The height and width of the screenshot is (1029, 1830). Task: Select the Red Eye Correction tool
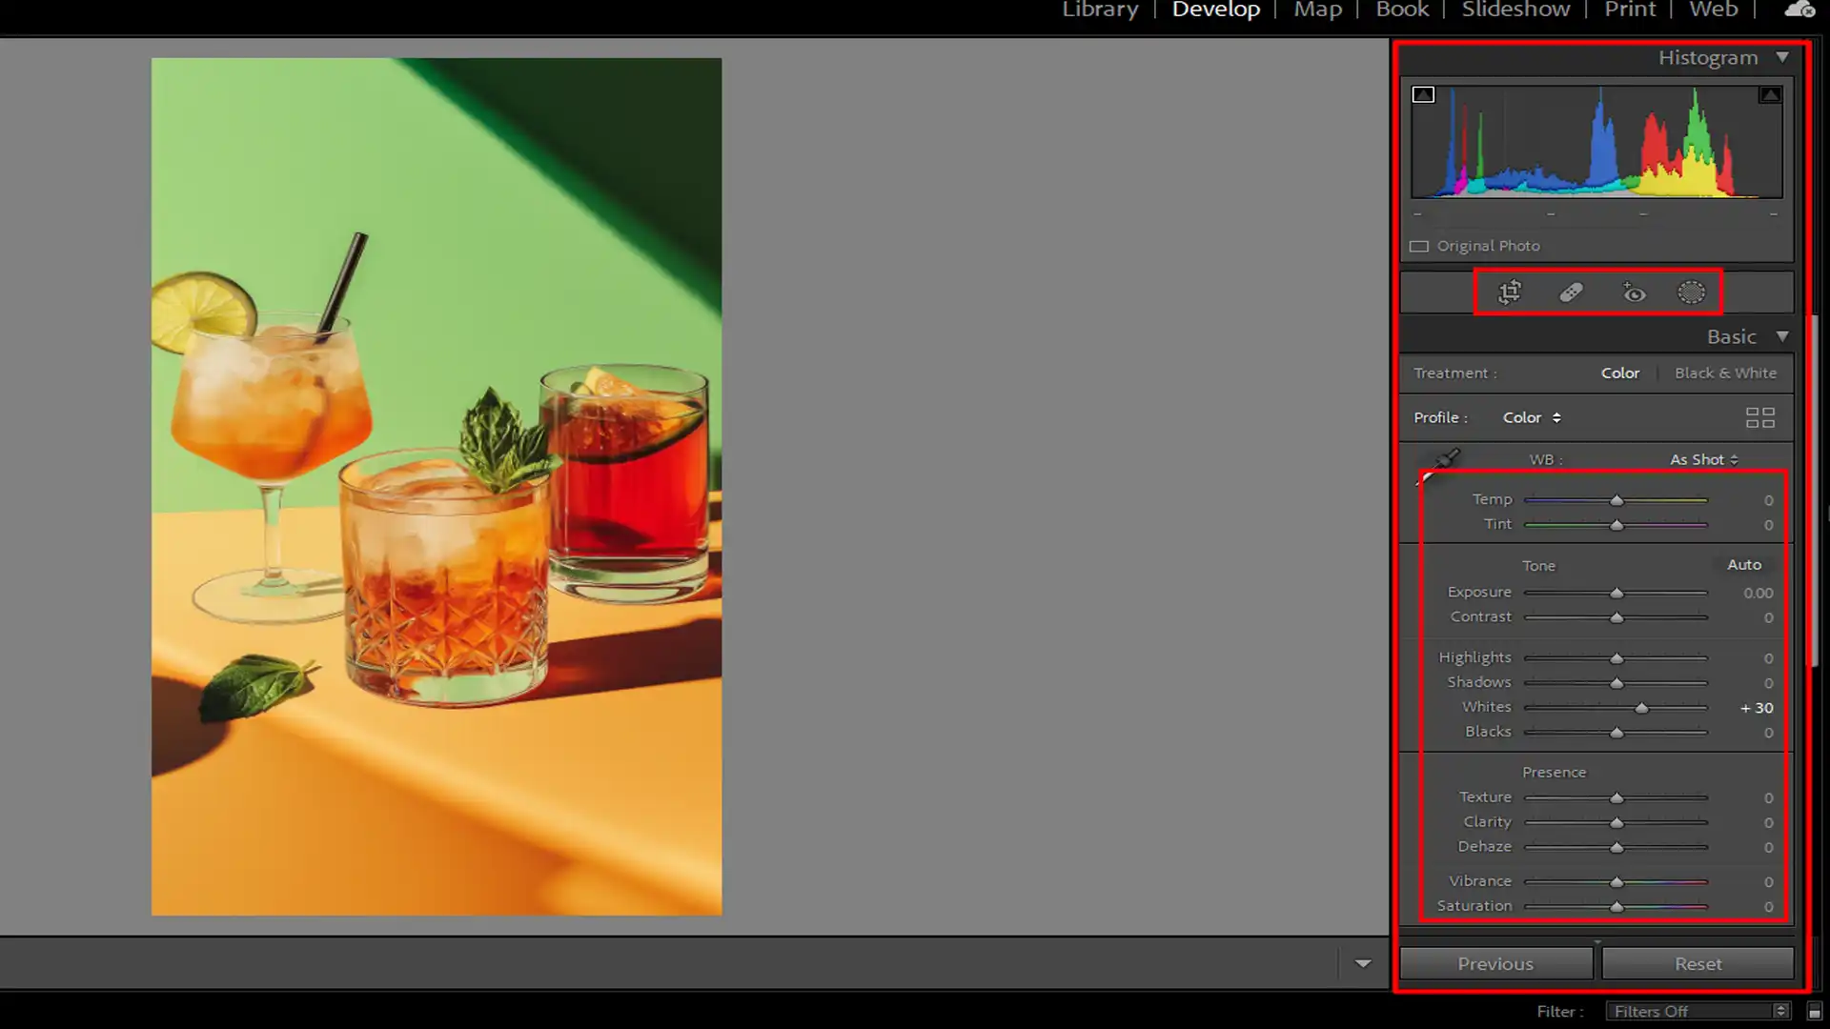point(1634,293)
